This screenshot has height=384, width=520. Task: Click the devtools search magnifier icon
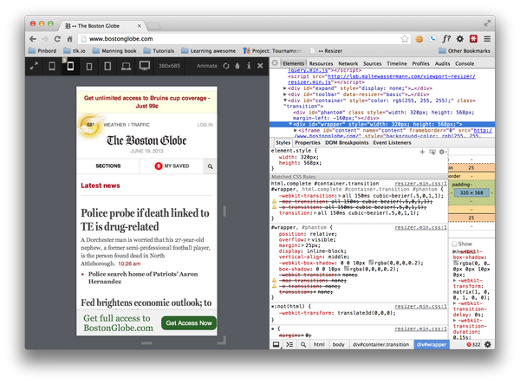(x=303, y=345)
